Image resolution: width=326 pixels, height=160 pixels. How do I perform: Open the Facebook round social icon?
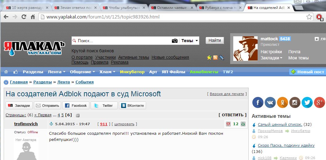[258, 102]
